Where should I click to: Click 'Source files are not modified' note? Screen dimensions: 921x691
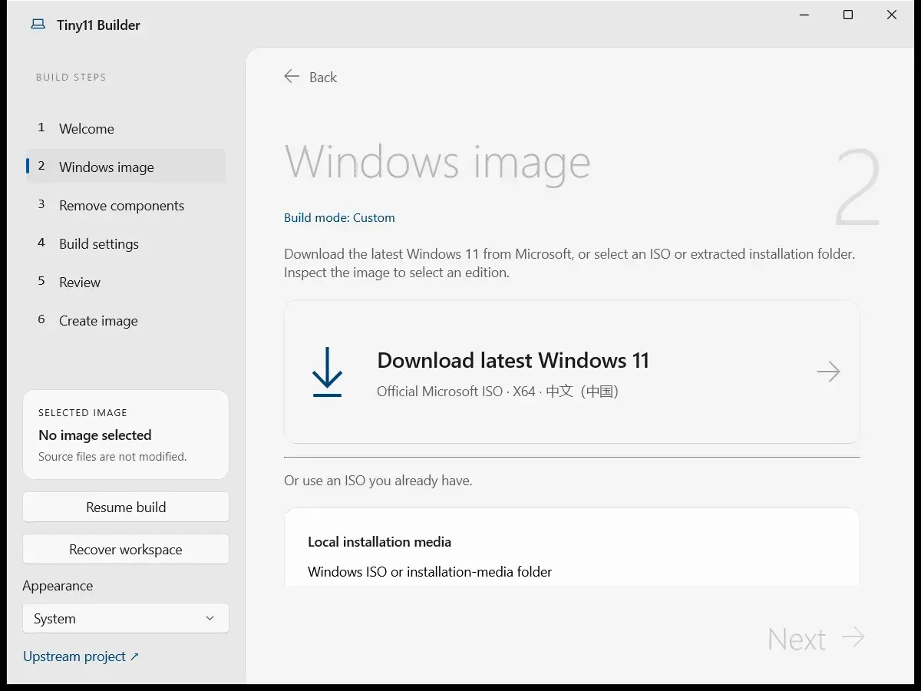pos(113,457)
